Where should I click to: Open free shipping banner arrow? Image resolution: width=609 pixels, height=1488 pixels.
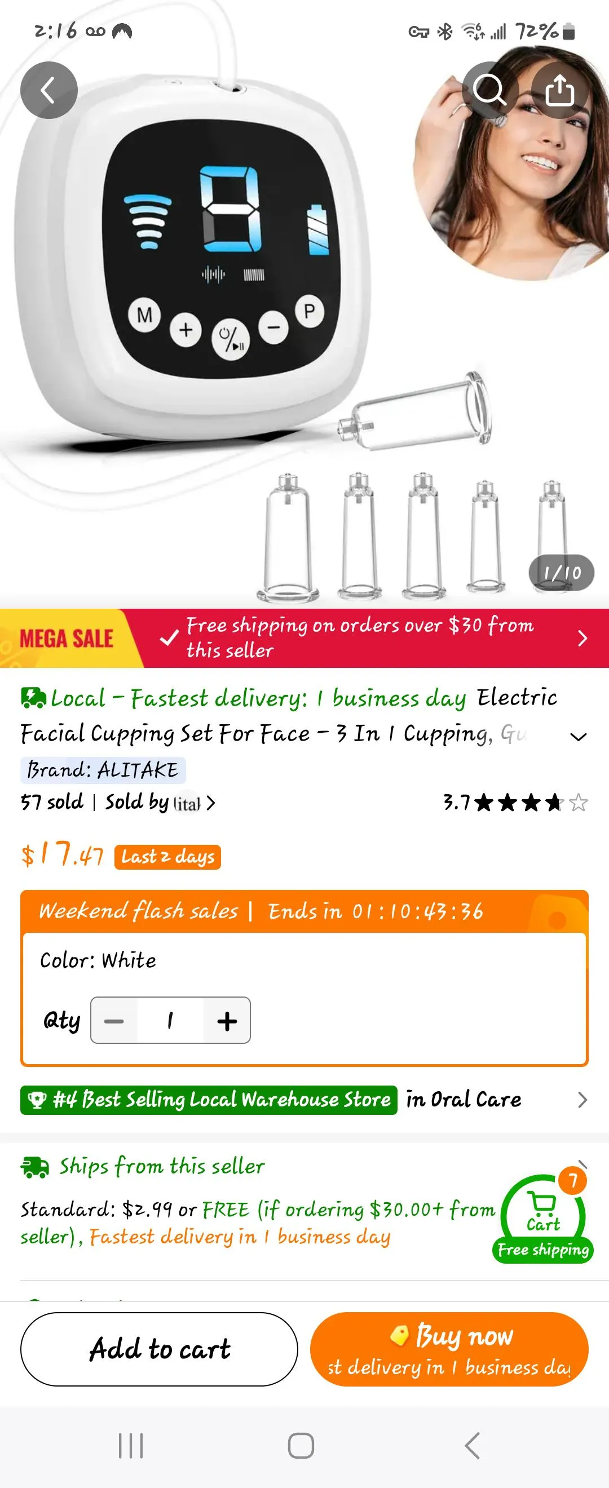point(582,638)
